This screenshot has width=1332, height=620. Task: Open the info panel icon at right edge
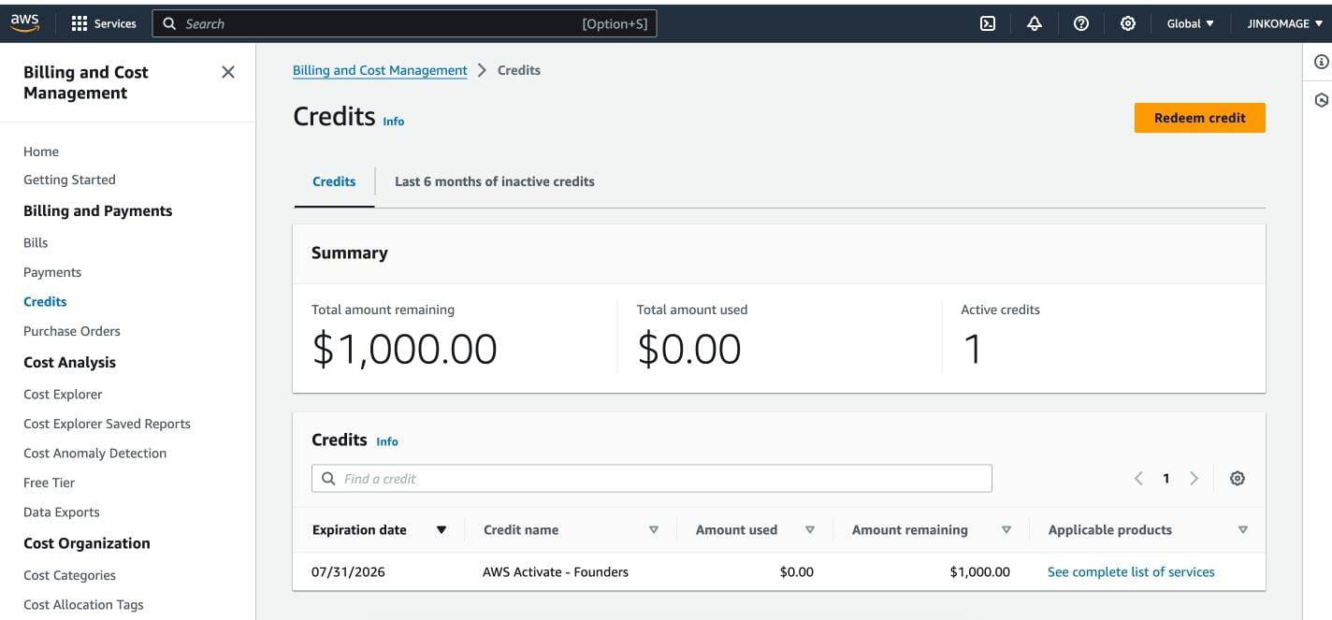[1321, 62]
